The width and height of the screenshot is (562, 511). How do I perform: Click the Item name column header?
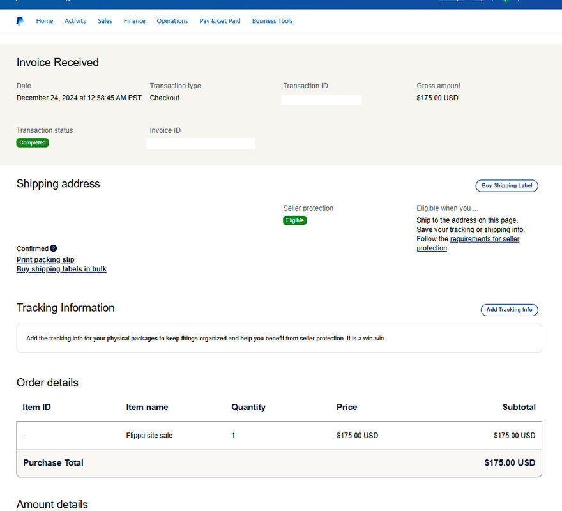click(x=147, y=408)
